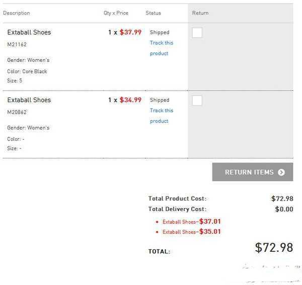This screenshot has height=285, width=302.
Task: Click the Extaball Shoes $37.01 discount line
Action: click(x=191, y=222)
